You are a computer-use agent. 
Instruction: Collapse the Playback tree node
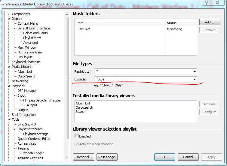coord(9,86)
